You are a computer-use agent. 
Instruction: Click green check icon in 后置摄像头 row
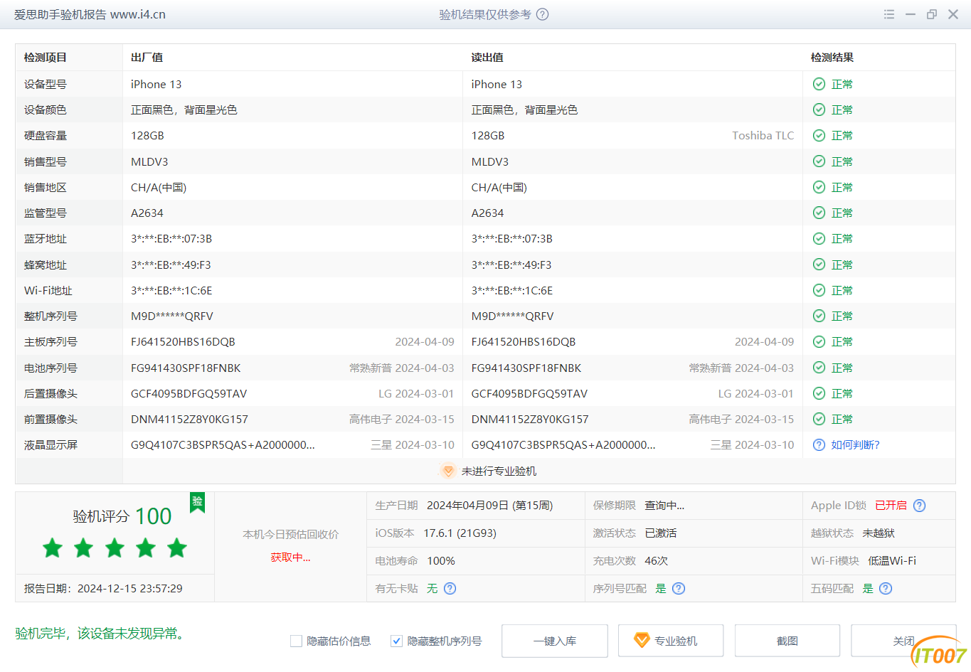click(819, 393)
